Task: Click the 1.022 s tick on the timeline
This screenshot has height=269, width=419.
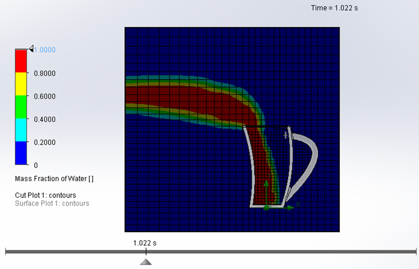Action: click(x=146, y=252)
